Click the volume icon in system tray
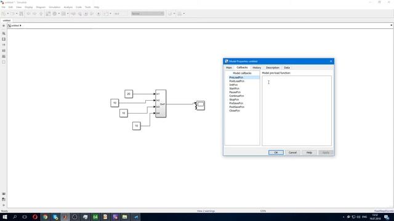 358,217
